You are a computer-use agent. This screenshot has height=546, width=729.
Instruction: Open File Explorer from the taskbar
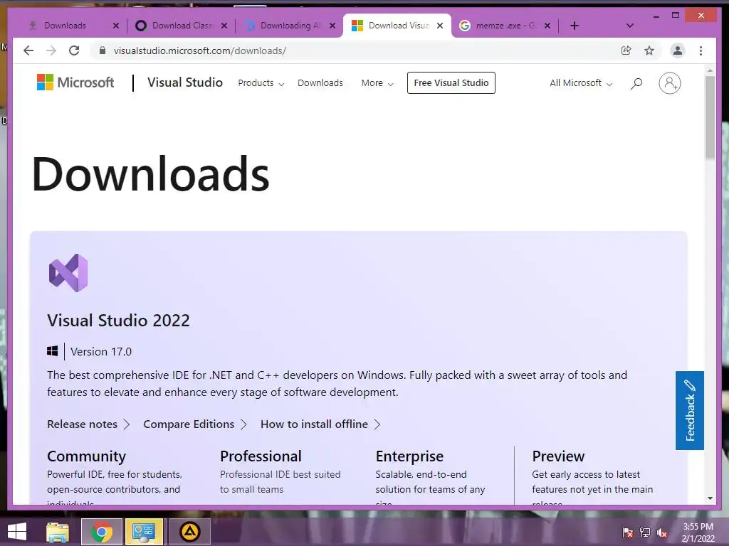click(x=58, y=532)
